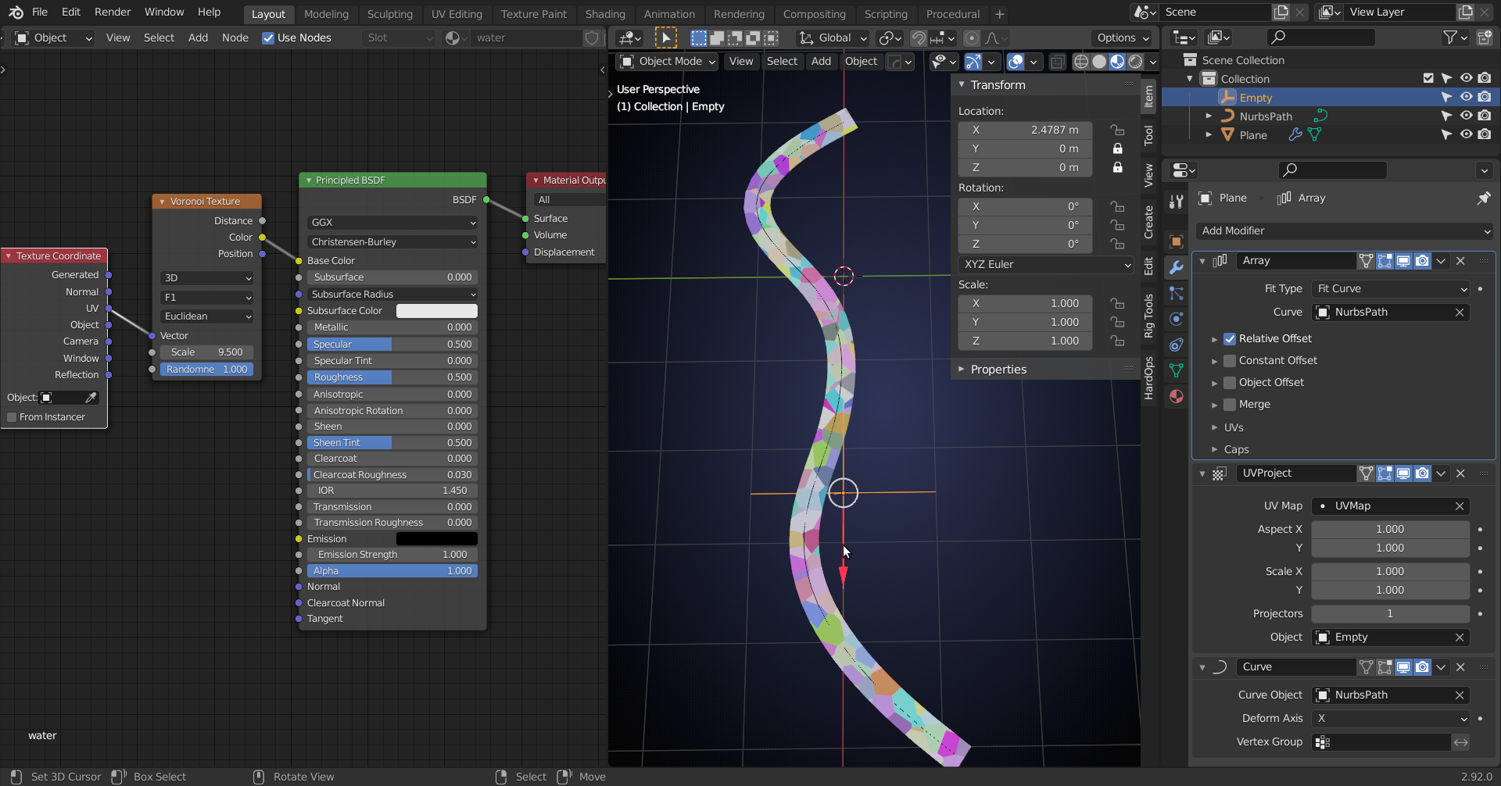Open the Physics properties tab icon
This screenshot has width=1501, height=786.
pos(1176,319)
